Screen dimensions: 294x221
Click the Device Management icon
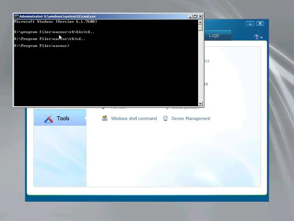pos(165,118)
